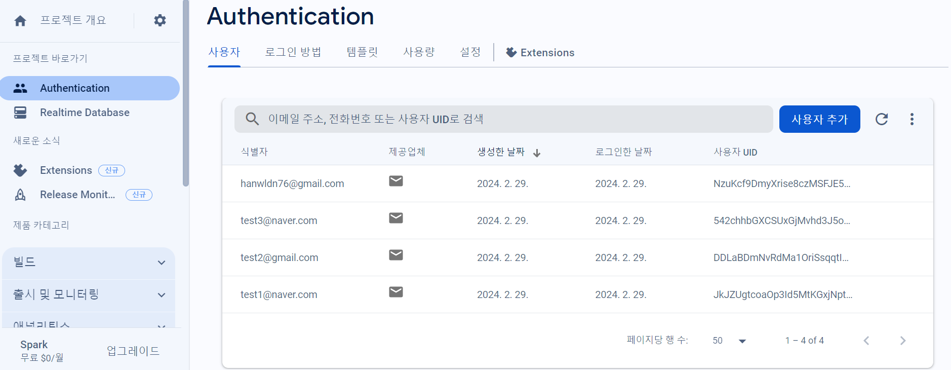Click email provider icon for test3@naver.com
Screen dimensions: 951x370
(396, 218)
